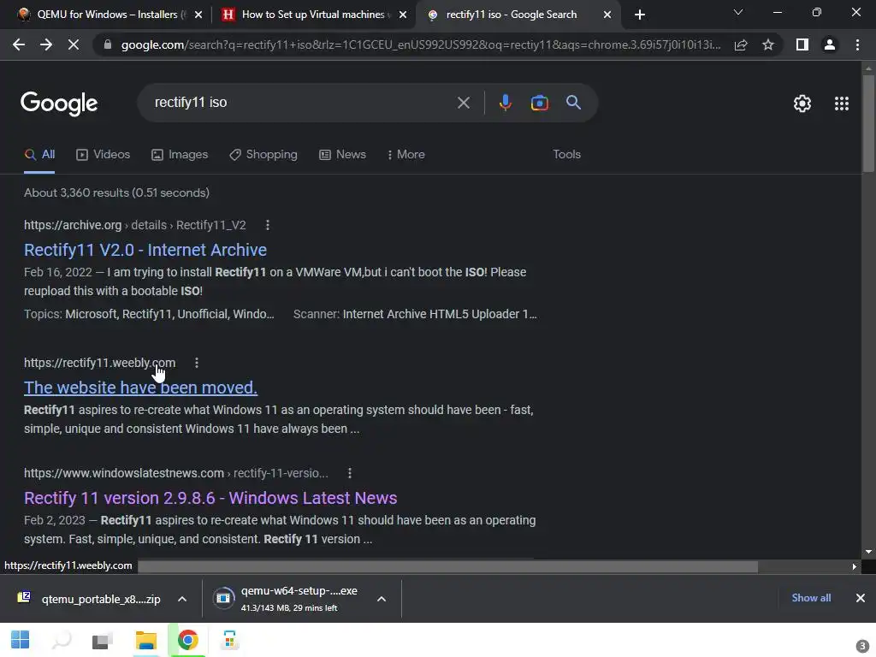Open a new browser tab
The image size is (876, 657).
(x=640, y=15)
